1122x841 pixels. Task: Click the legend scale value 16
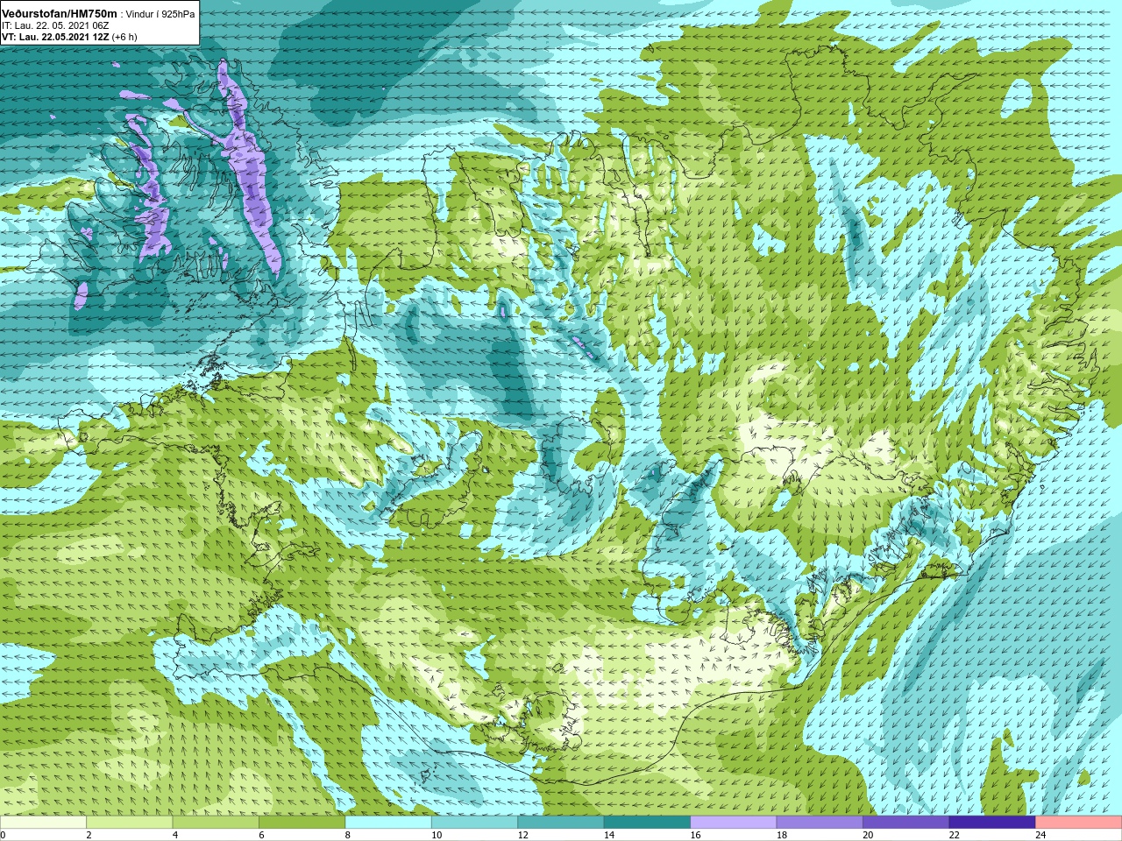(x=695, y=835)
